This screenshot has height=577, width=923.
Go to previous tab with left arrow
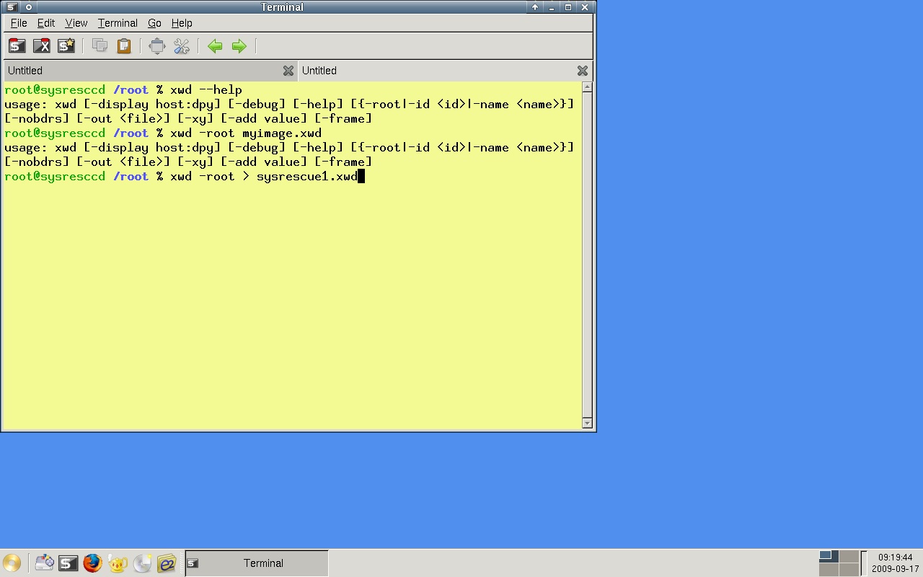point(215,46)
